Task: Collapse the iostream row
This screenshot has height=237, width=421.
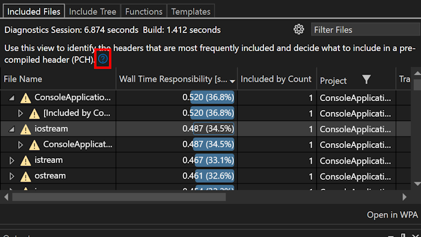Action: tap(11, 129)
